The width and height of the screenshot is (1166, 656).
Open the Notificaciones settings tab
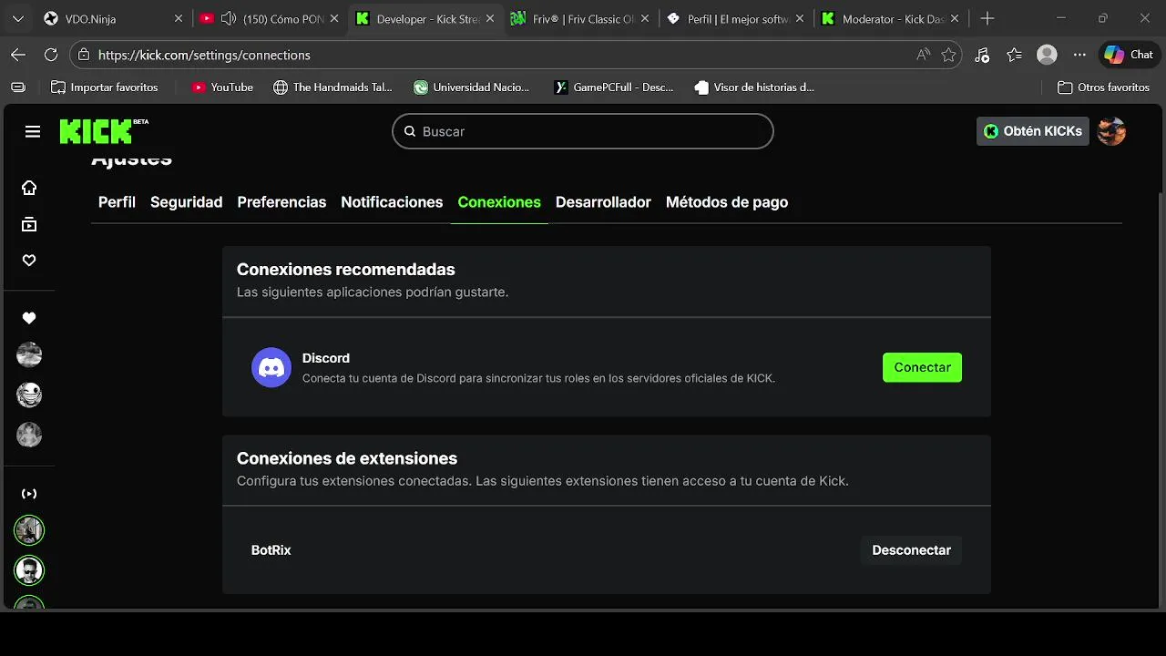pyautogui.click(x=392, y=202)
